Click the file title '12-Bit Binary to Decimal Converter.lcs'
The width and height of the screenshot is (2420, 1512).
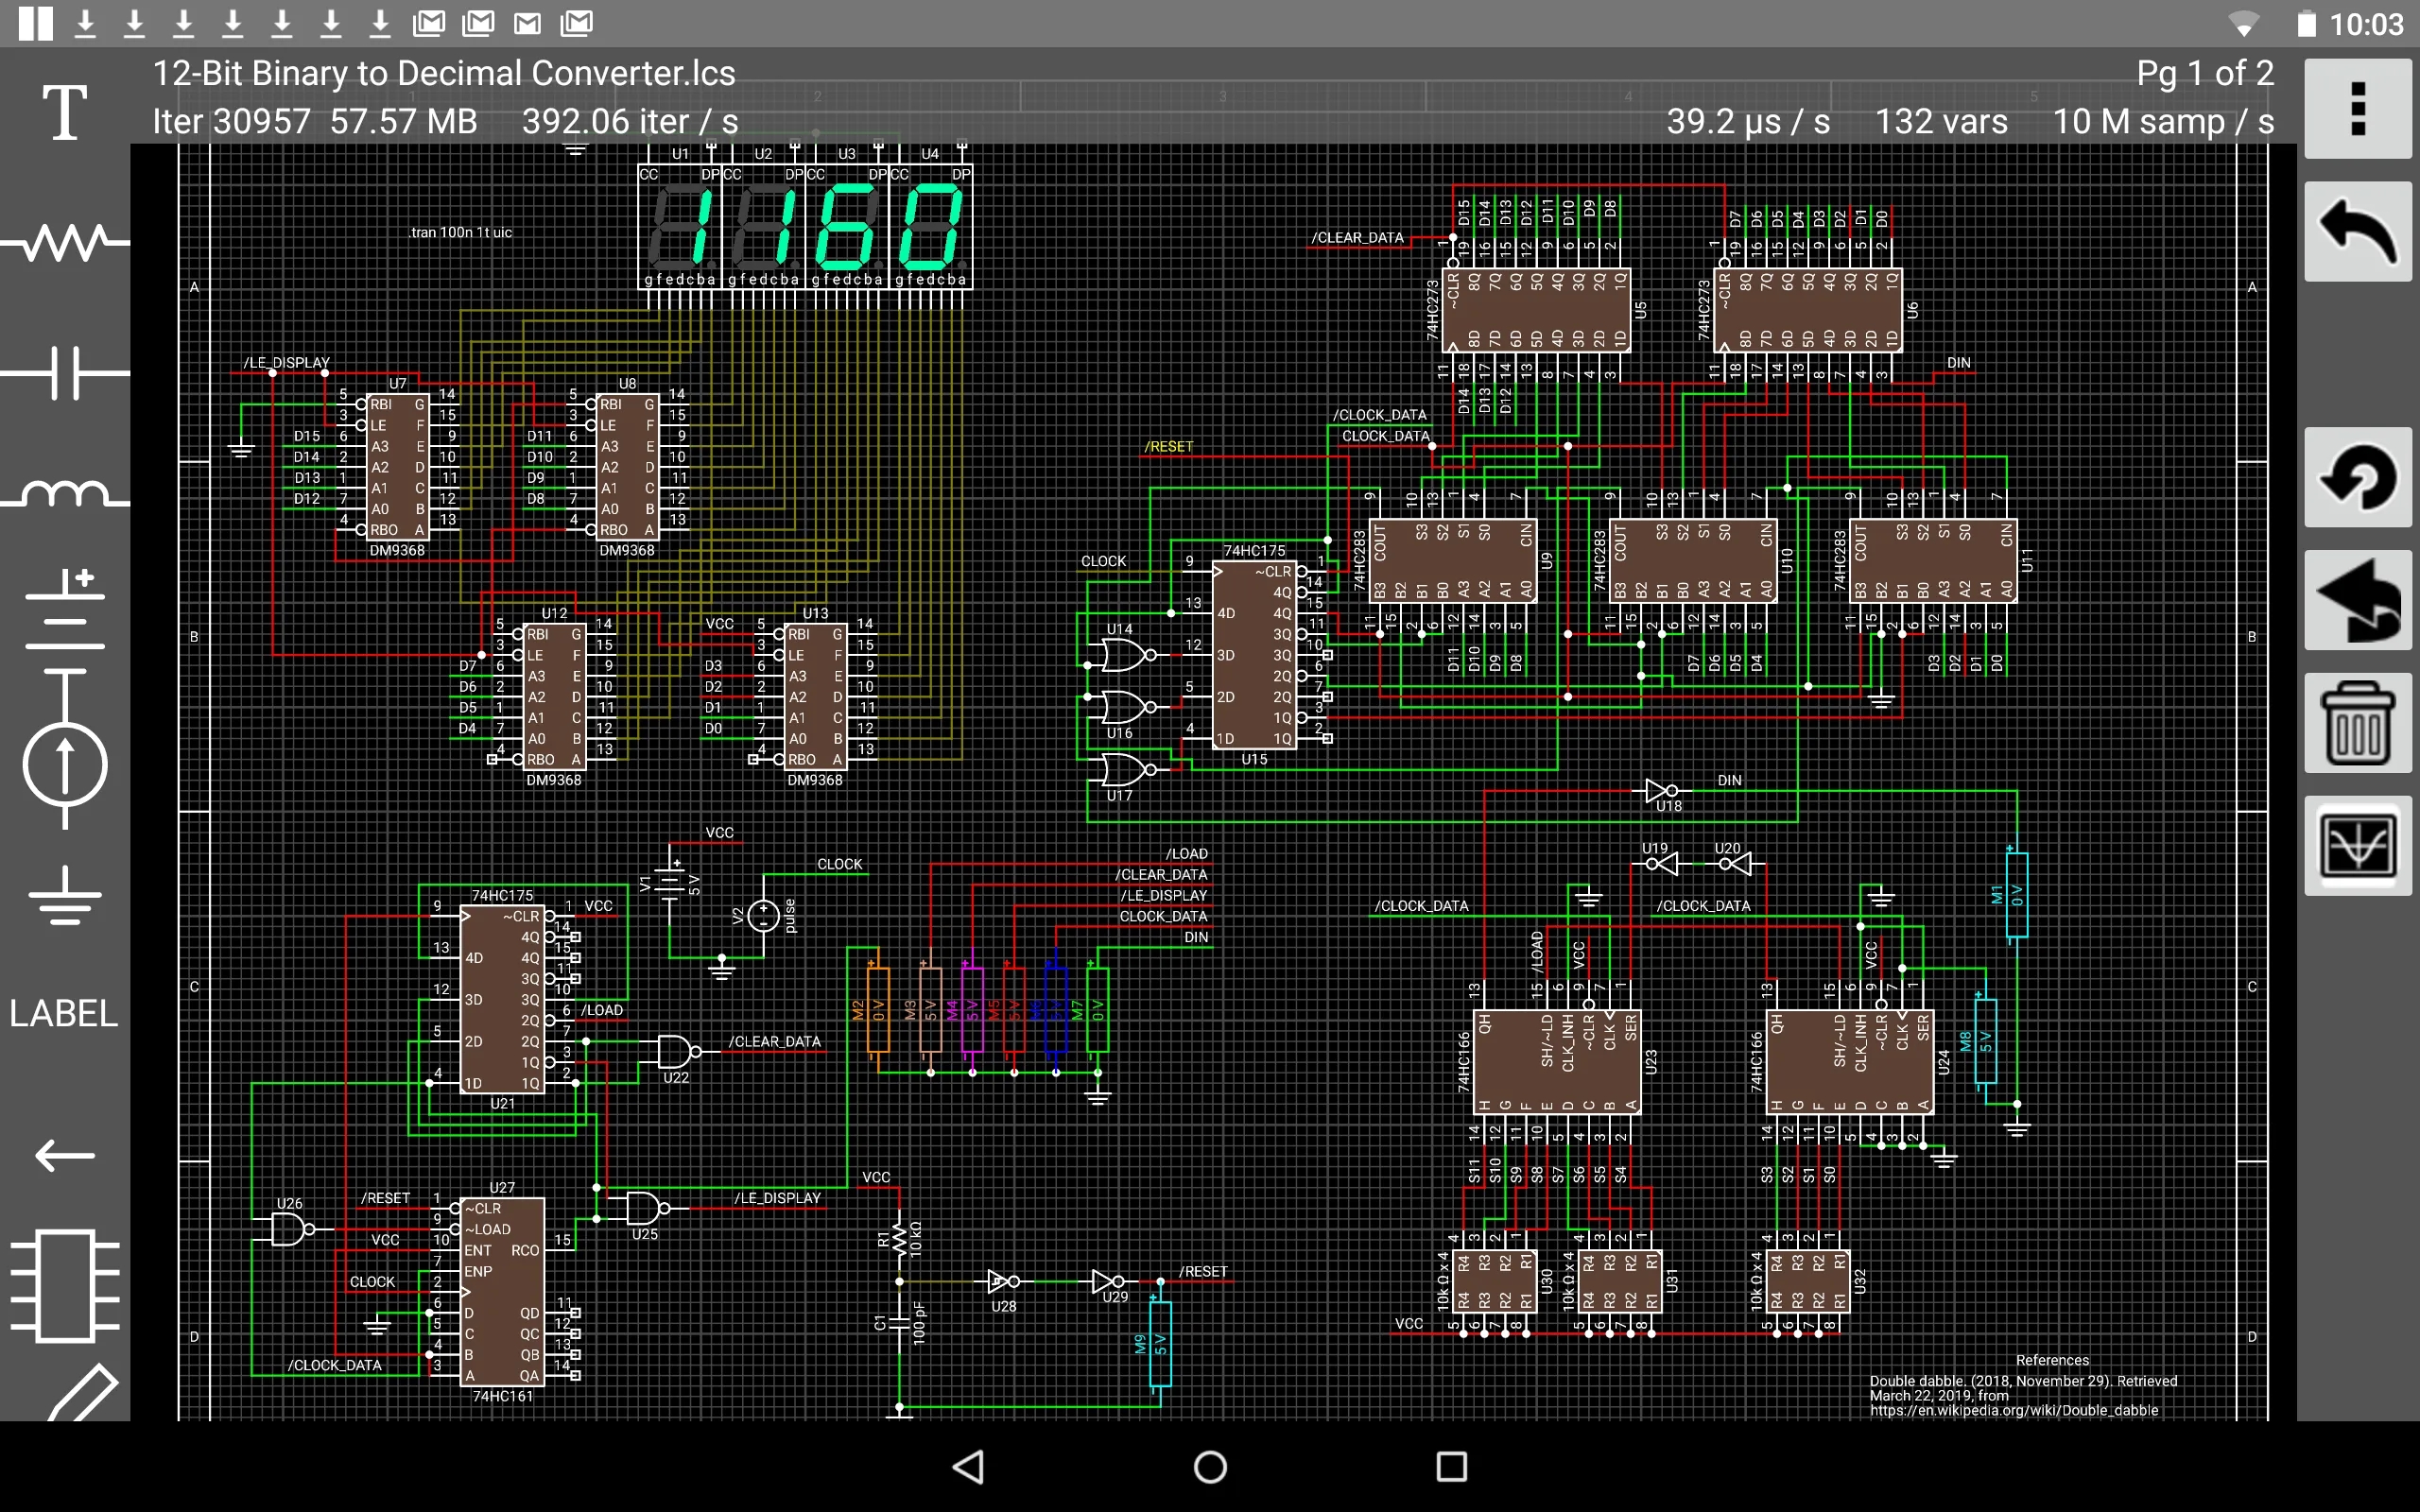pos(444,73)
